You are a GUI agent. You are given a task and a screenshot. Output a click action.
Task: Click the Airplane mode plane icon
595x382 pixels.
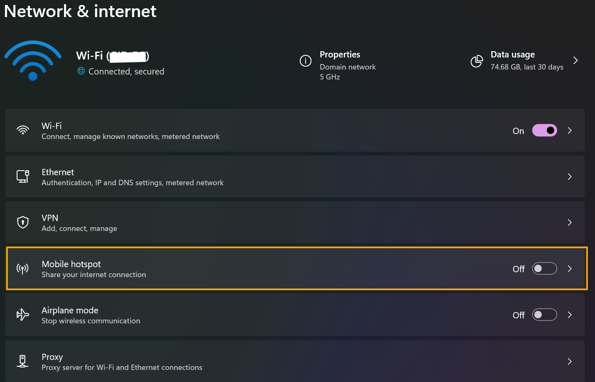tap(23, 315)
